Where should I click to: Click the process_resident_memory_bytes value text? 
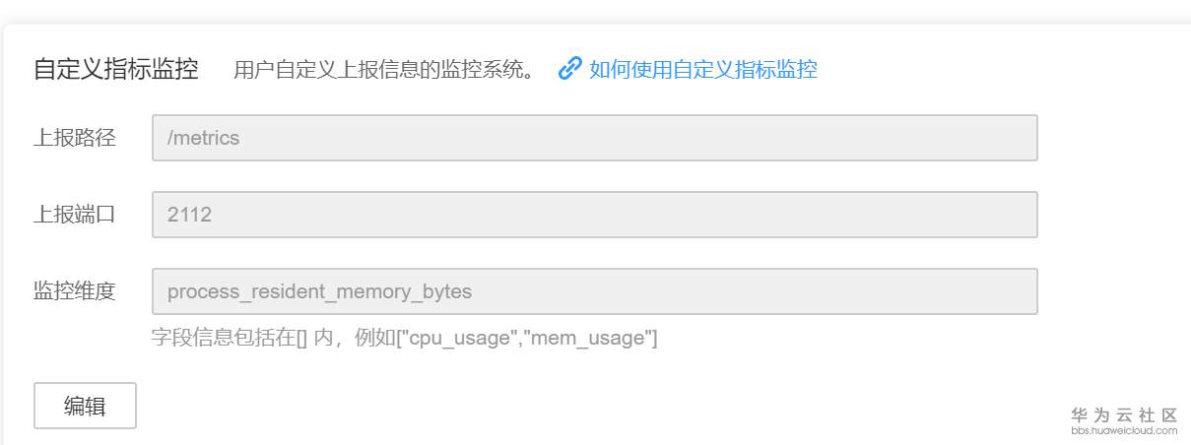[319, 291]
